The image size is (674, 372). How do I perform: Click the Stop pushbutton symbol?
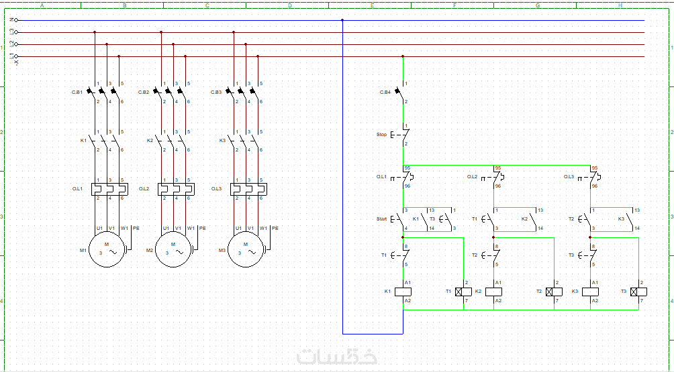click(399, 134)
